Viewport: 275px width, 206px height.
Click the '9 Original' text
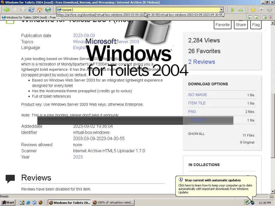tap(247, 142)
